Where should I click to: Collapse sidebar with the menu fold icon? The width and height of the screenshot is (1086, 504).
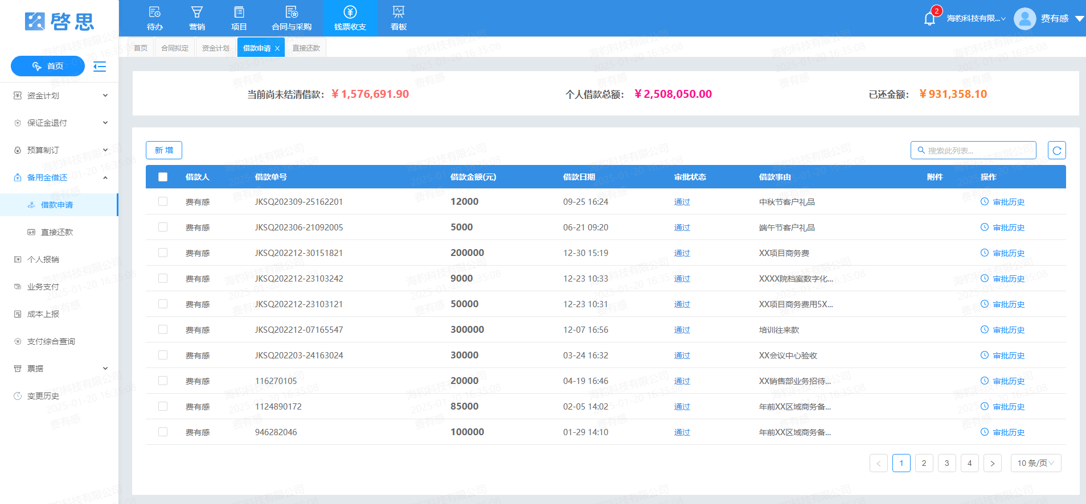click(100, 67)
